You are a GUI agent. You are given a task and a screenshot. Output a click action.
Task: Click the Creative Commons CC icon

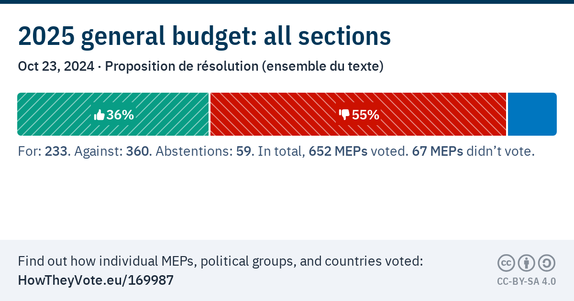click(506, 263)
